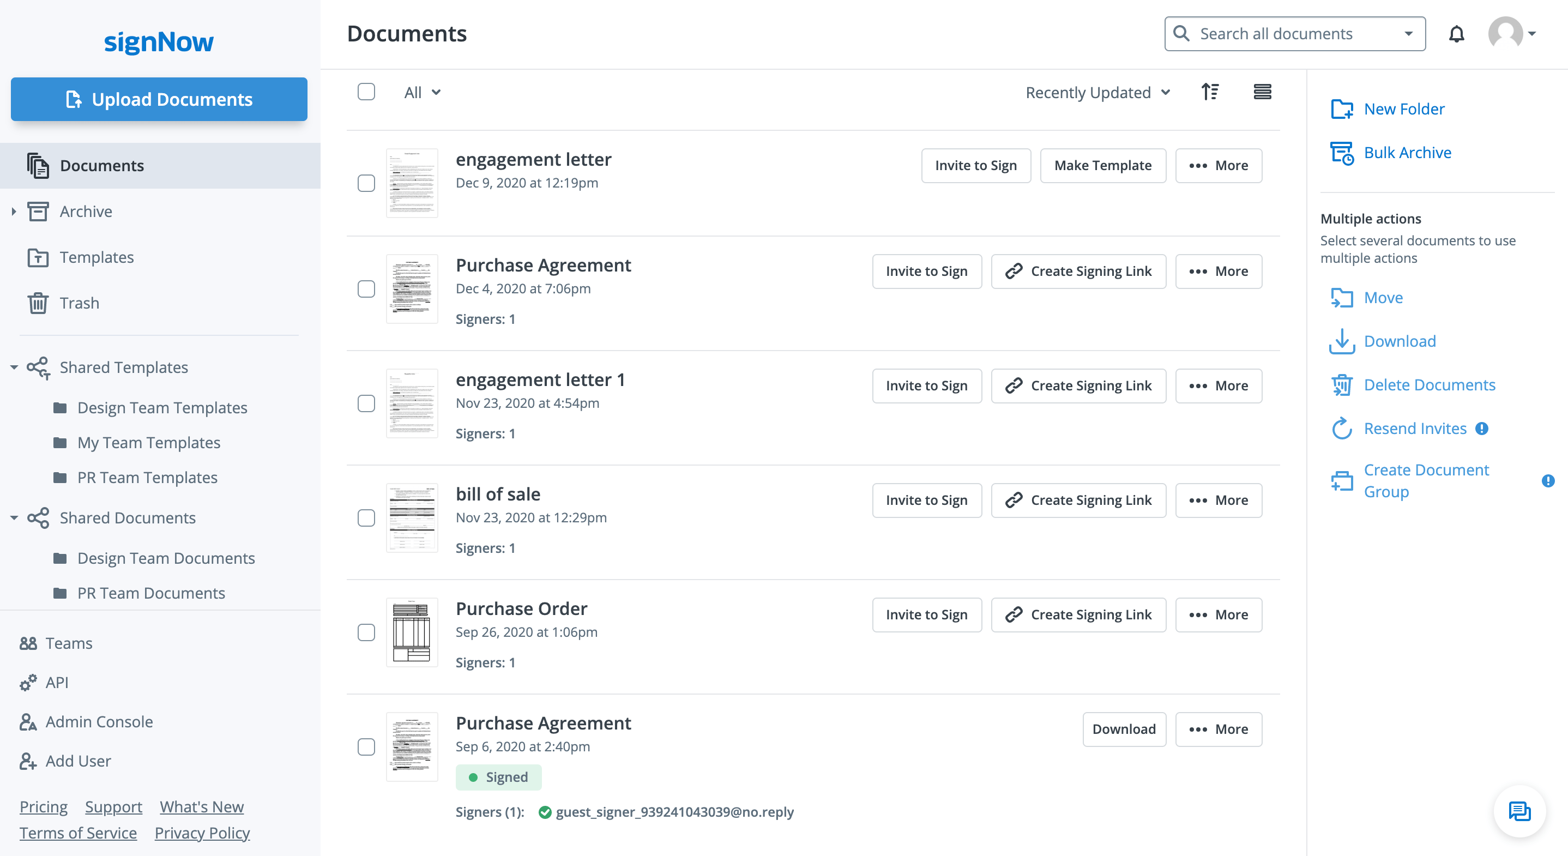Open the Recently Updated sort dropdown
Image resolution: width=1568 pixels, height=856 pixels.
[x=1098, y=92]
